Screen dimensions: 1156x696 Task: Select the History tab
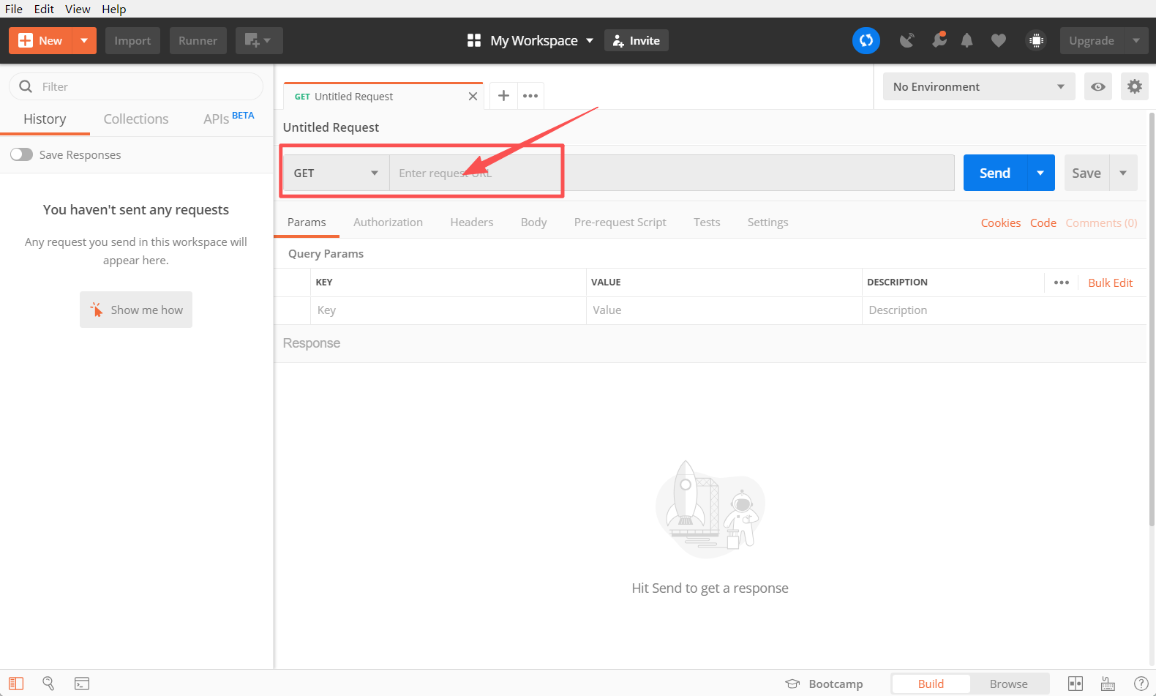(45, 119)
